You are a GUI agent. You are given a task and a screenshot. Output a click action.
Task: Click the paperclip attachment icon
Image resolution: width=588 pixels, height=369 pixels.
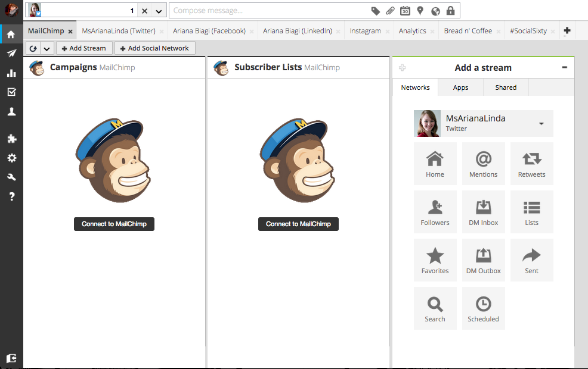391,11
